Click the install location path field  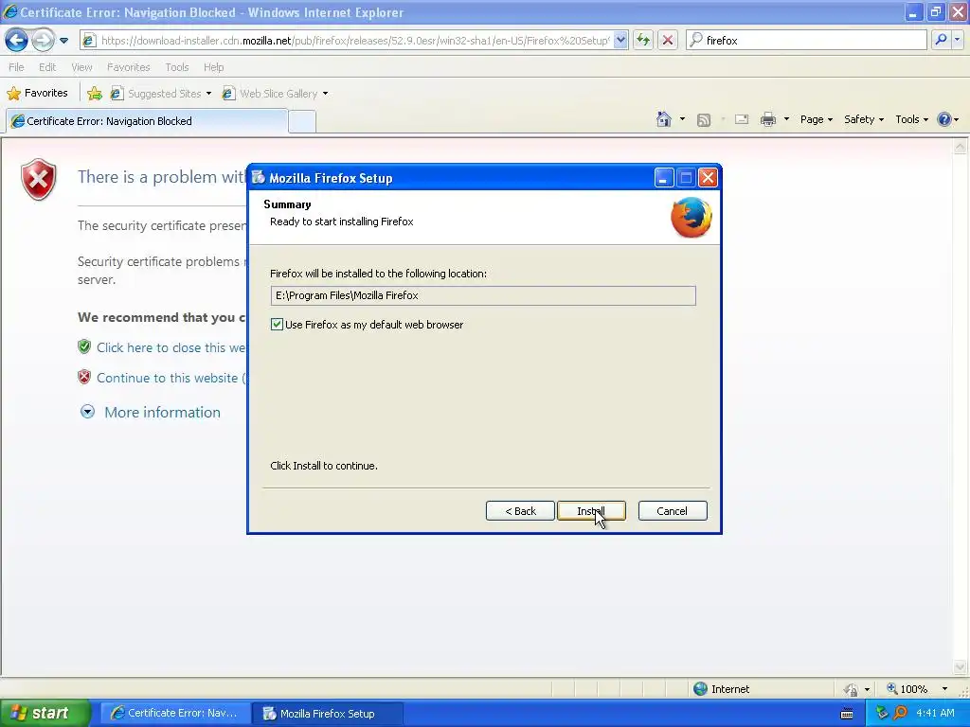point(483,295)
